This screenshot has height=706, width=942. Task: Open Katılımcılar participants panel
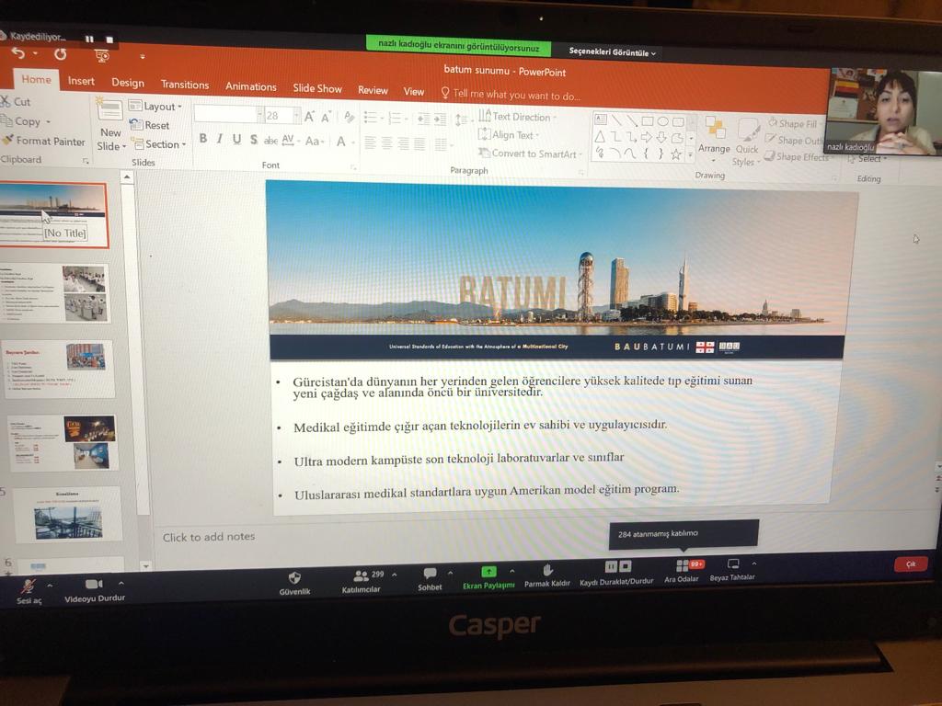pyautogui.click(x=361, y=582)
